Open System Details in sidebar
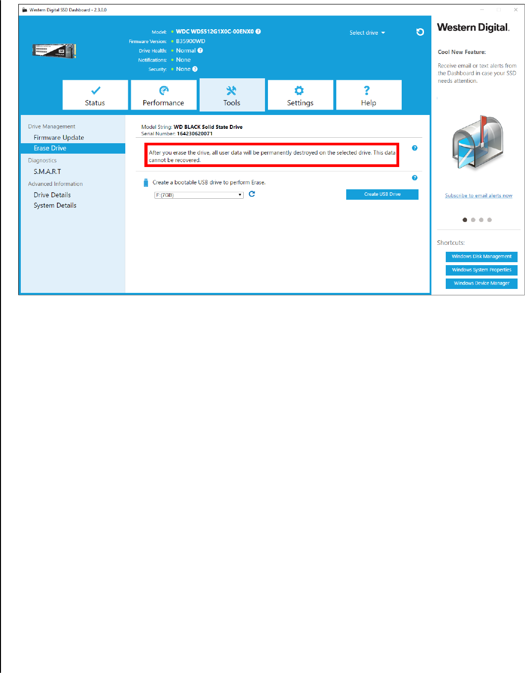The height and width of the screenshot is (673, 525). (x=55, y=206)
